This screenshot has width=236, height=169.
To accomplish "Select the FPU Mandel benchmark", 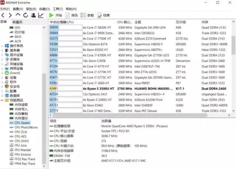I will click(20, 150).
